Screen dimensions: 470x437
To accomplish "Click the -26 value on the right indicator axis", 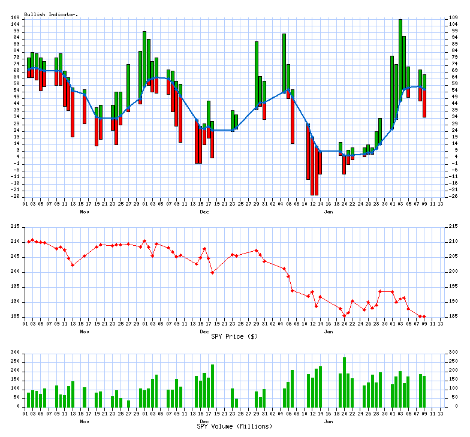I will click(453, 196).
